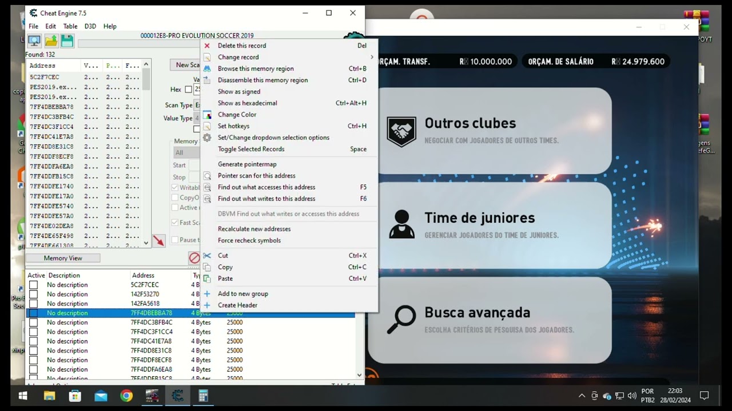The image size is (732, 411).
Task: Open Google Chrome from taskbar
Action: pyautogui.click(x=126, y=396)
